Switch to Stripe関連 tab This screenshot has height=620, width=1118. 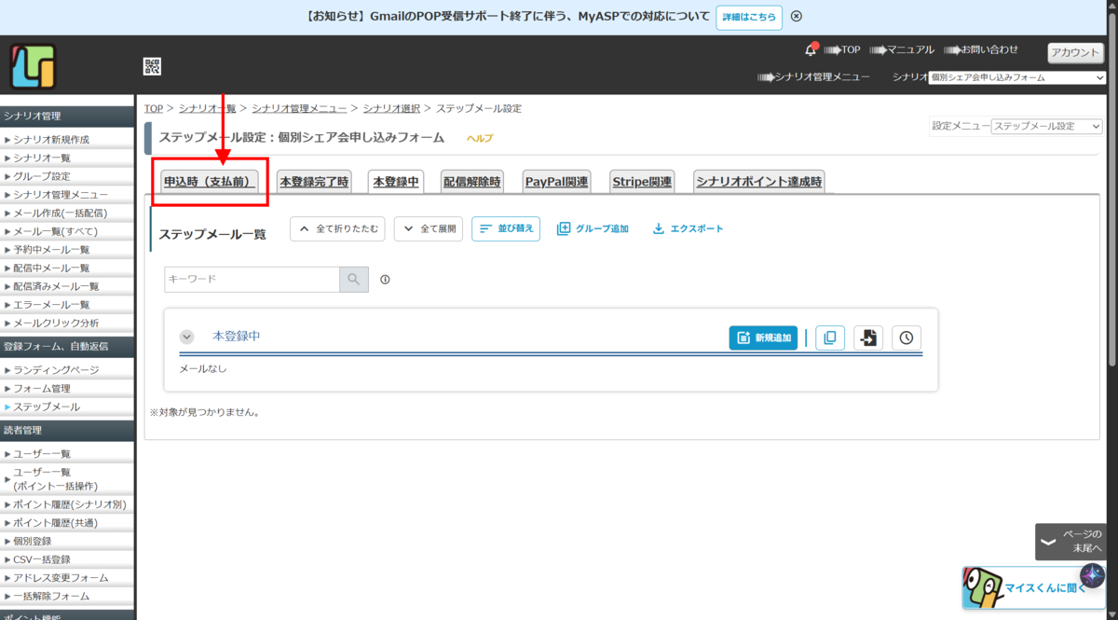642,182
